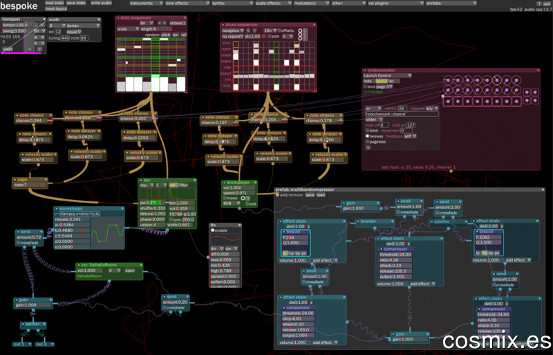Open the Launch Control device dropdown
This screenshot has height=355, width=553.
pos(387,75)
